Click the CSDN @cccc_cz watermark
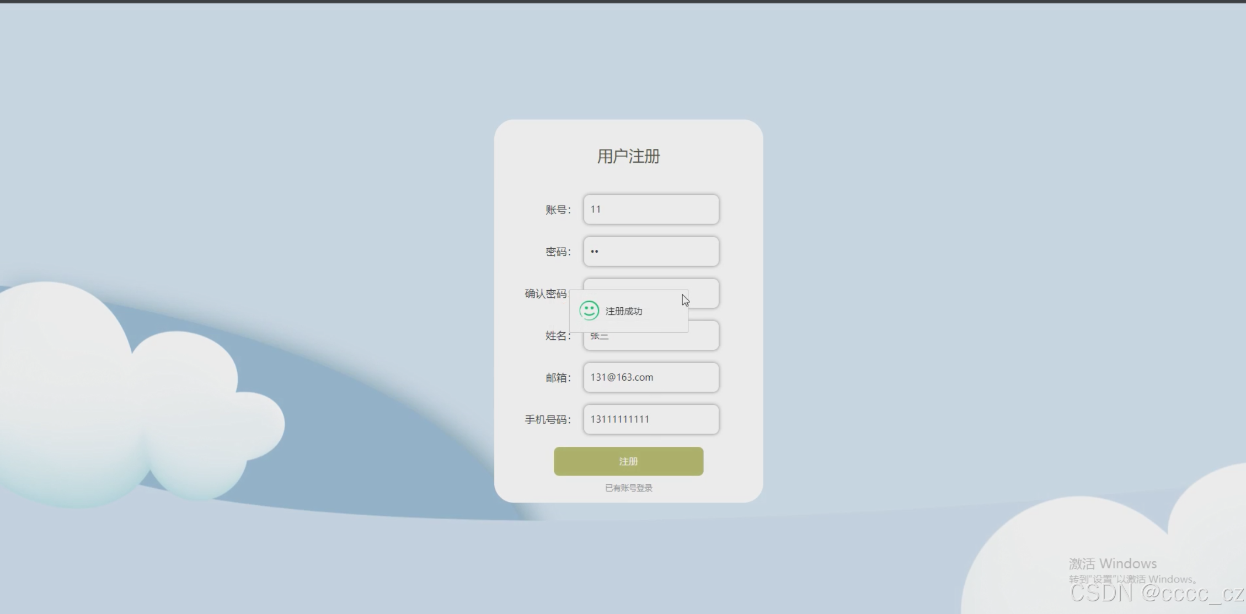This screenshot has height=614, width=1246. point(1156,594)
